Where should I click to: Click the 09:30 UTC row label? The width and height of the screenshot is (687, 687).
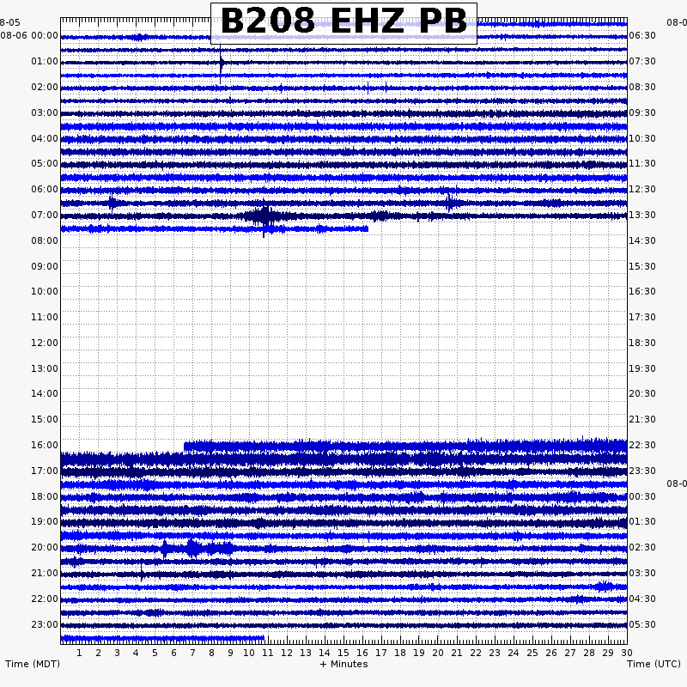[642, 113]
